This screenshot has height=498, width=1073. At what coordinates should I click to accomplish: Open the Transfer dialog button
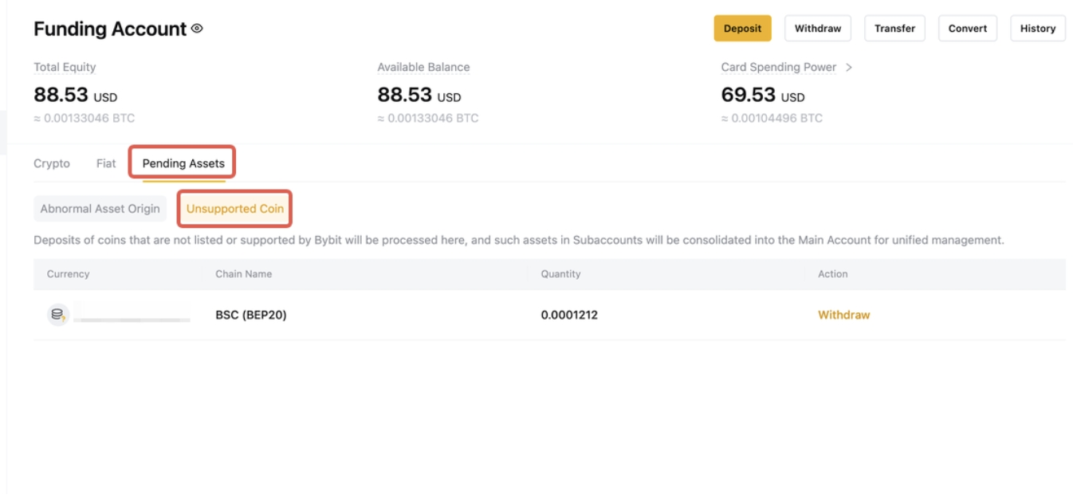[x=894, y=29]
